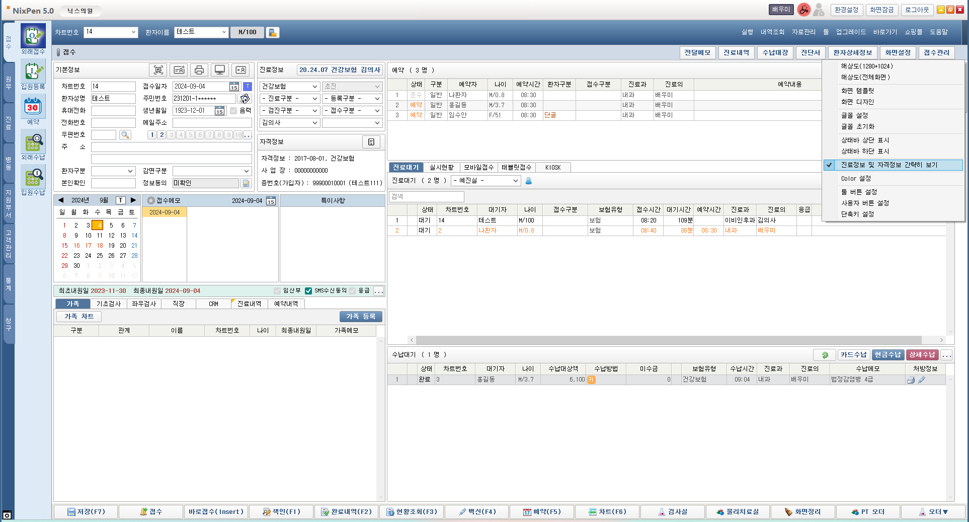This screenshot has height=522, width=969.
Task: Click the 자격정보 lookup icon
Action: tap(371, 142)
